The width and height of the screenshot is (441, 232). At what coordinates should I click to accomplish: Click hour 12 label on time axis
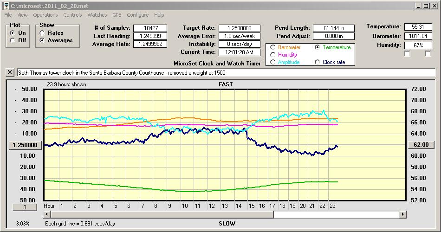pos(212,206)
